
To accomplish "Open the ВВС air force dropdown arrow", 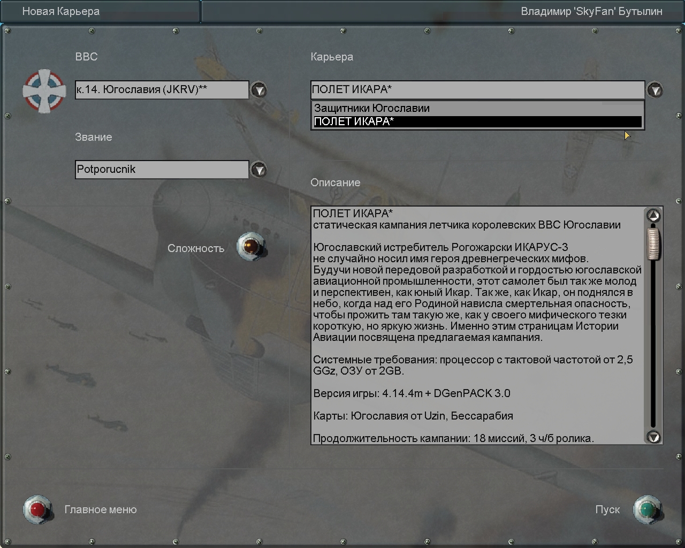I will 259,90.
